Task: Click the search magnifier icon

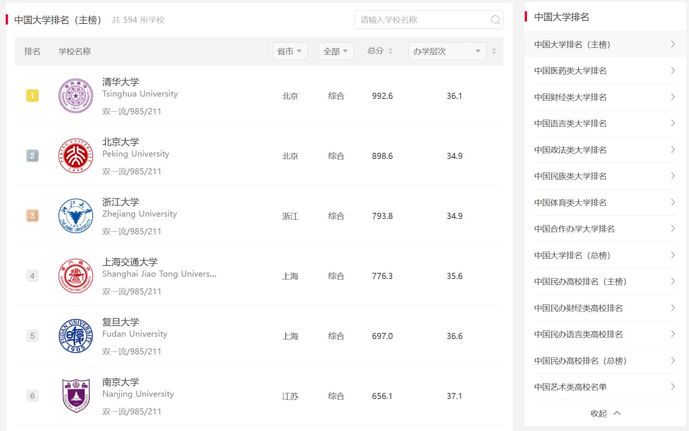Action: point(495,20)
